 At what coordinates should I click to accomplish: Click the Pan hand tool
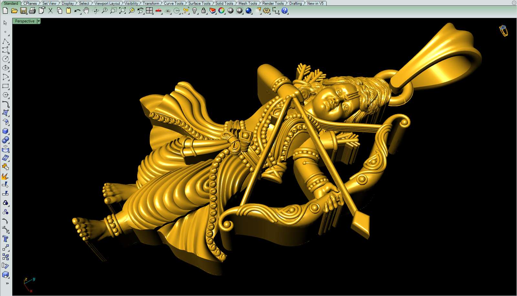tap(86, 11)
